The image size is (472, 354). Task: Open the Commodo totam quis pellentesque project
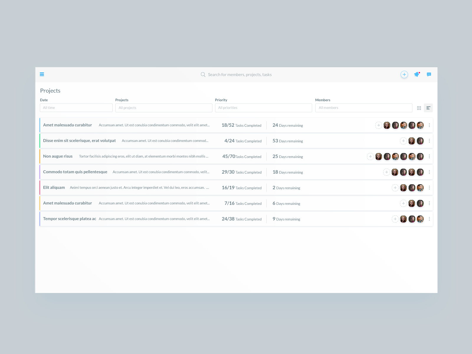[x=75, y=172]
